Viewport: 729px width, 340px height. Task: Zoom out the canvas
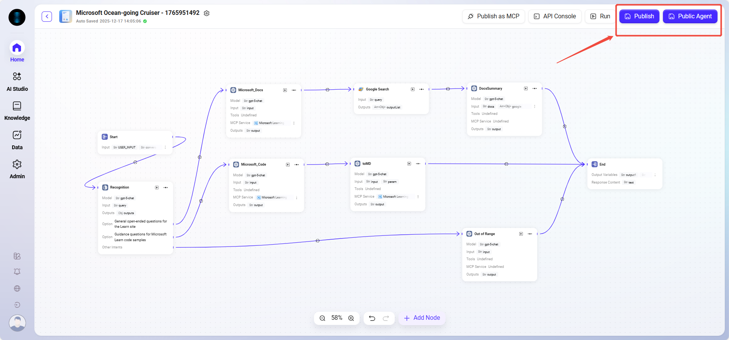coord(322,318)
